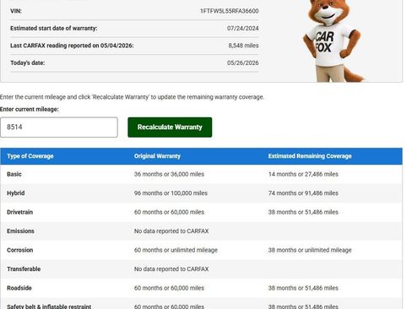Click Drivetrain remaining '38 months or 51,486 miles'

tap(303, 212)
